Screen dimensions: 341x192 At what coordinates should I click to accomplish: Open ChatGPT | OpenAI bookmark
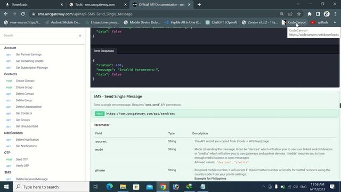(x=222, y=22)
